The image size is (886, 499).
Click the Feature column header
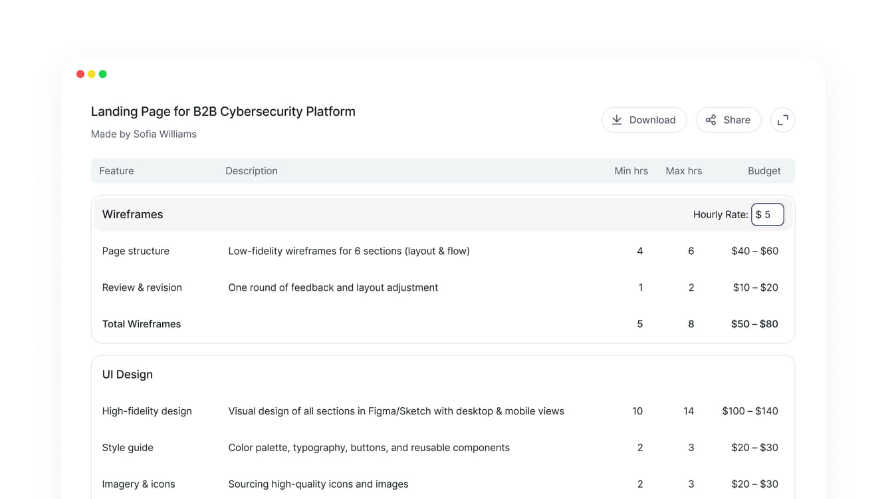click(x=116, y=171)
